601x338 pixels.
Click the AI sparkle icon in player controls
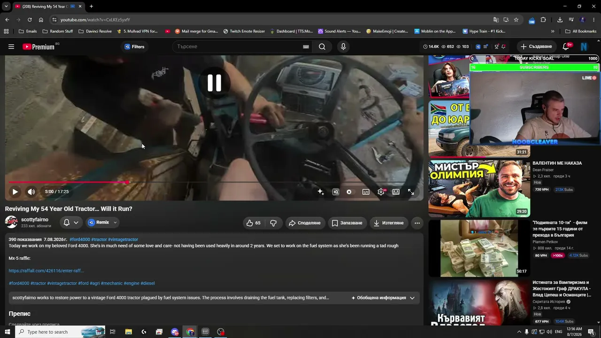(x=321, y=192)
